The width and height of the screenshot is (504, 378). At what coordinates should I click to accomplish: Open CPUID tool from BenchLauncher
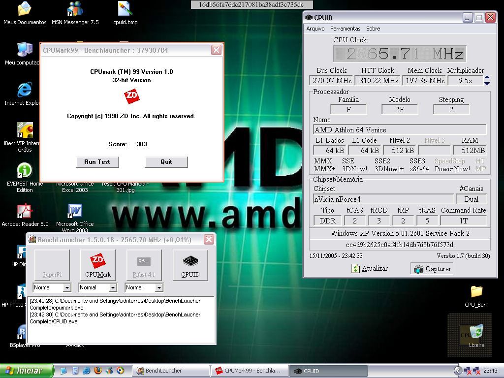pyautogui.click(x=190, y=265)
